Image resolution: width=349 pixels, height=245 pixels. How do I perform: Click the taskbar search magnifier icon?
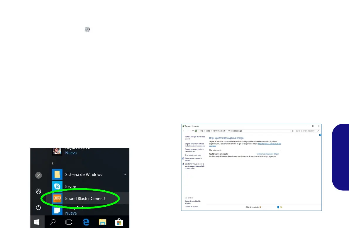pyautogui.click(x=52, y=222)
